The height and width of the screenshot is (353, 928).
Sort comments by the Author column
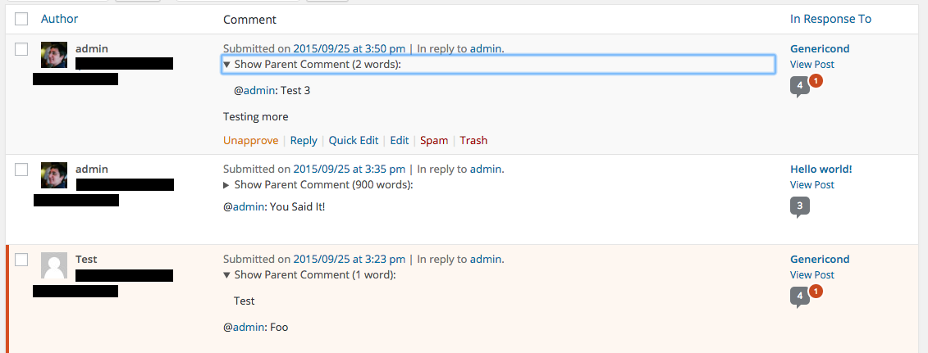(x=59, y=19)
